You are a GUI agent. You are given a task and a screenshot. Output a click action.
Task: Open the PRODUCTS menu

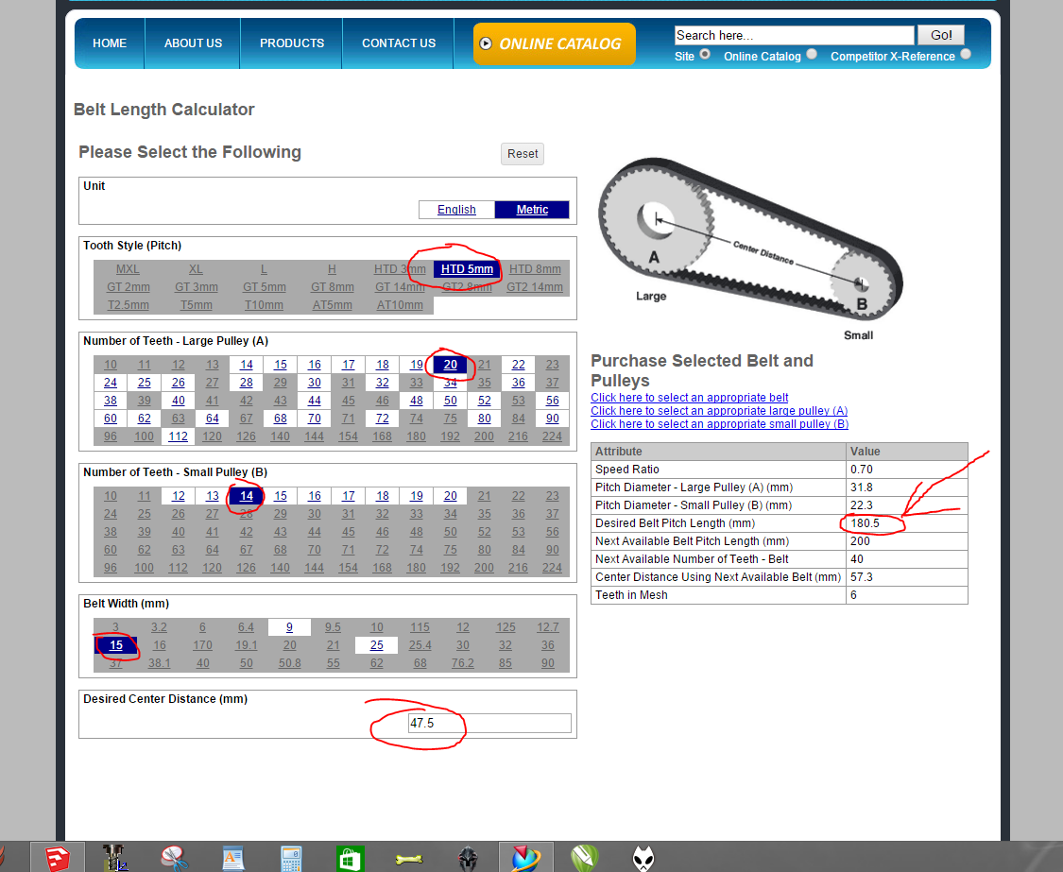[292, 43]
